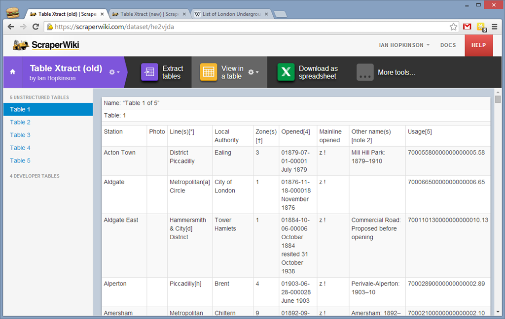Close the Table Xtract (new) tab
The width and height of the screenshot is (505, 319).
point(184,14)
